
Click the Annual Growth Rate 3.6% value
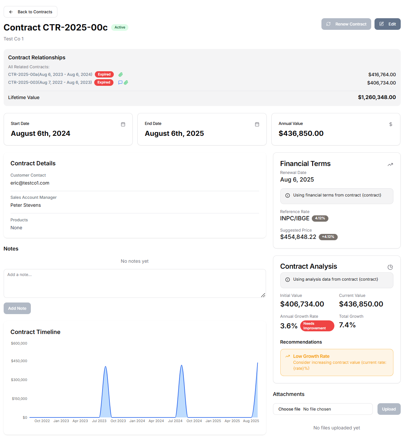pyautogui.click(x=289, y=326)
